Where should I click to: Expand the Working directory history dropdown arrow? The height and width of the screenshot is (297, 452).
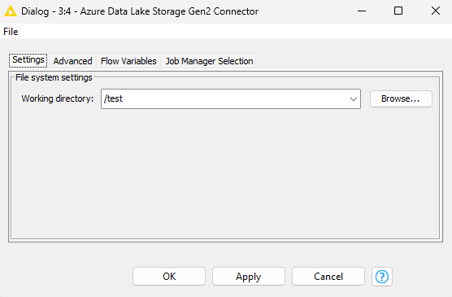[354, 99]
